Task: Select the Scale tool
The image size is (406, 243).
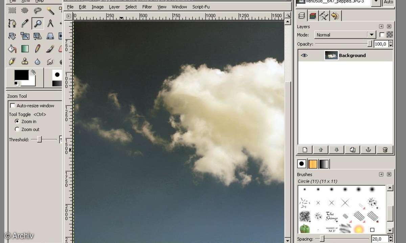Action: tap(25, 36)
